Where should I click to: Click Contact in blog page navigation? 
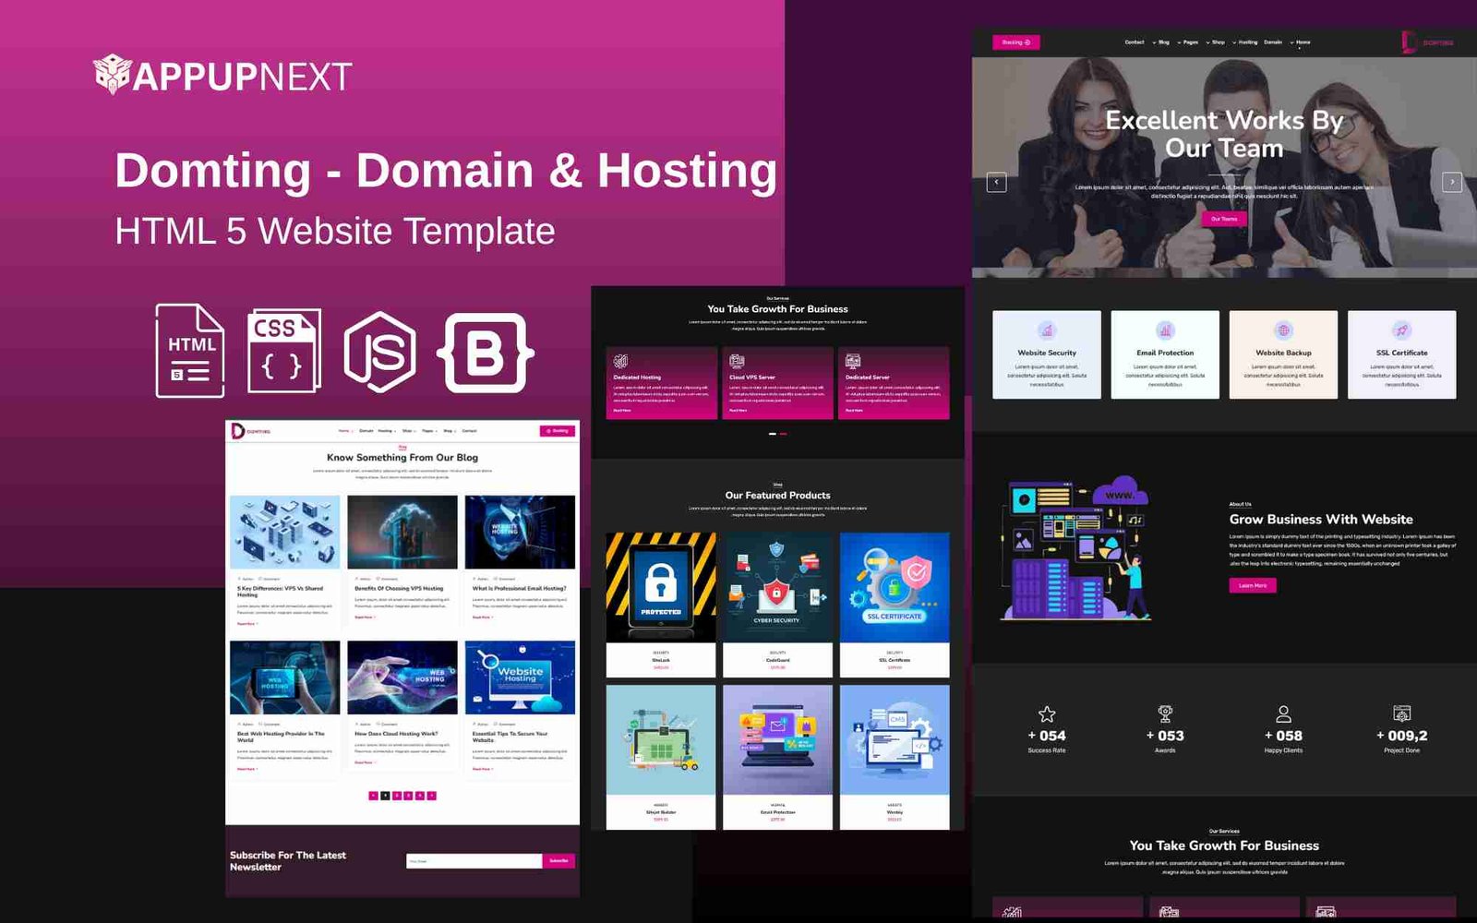coord(469,431)
